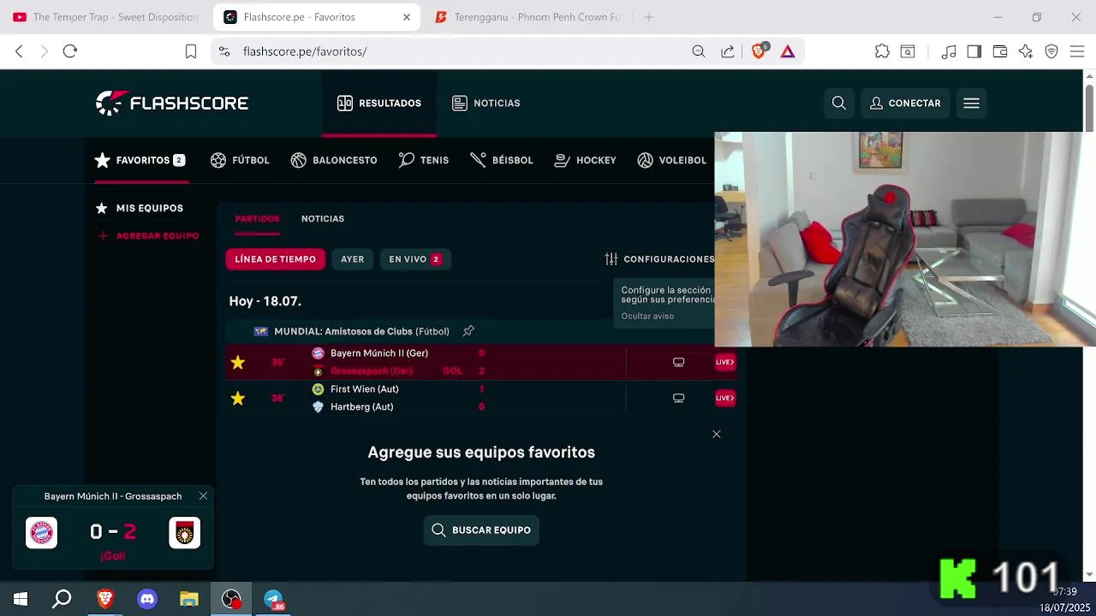
Task: Select the BÉISBOL sport tab
Action: tap(502, 160)
